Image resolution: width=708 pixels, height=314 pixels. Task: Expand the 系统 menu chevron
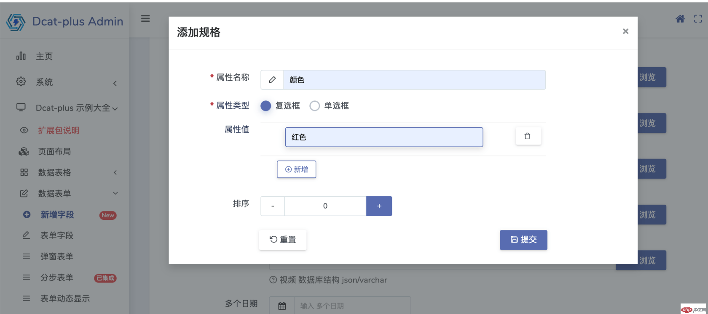point(115,83)
